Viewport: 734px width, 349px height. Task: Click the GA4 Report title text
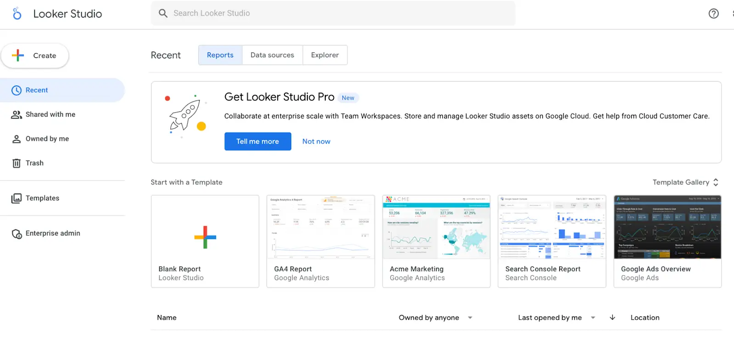tap(293, 269)
